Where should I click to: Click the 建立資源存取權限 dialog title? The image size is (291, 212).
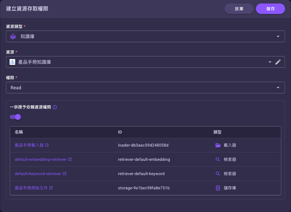point(27,9)
